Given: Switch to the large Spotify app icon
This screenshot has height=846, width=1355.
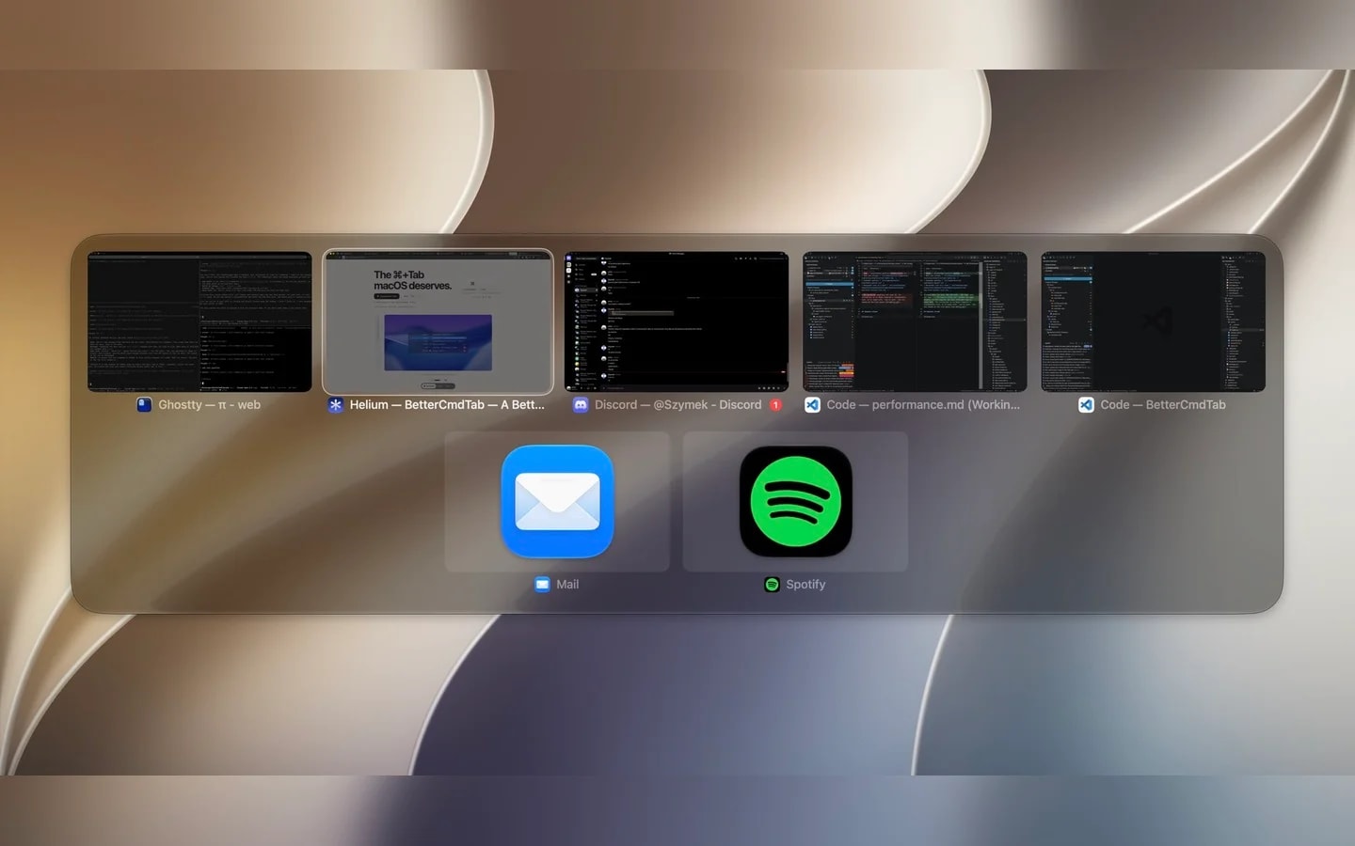Looking at the screenshot, I should coord(795,501).
